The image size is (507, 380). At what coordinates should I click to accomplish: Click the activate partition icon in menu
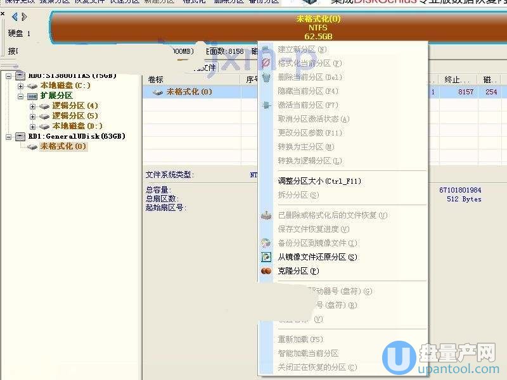pos(266,105)
